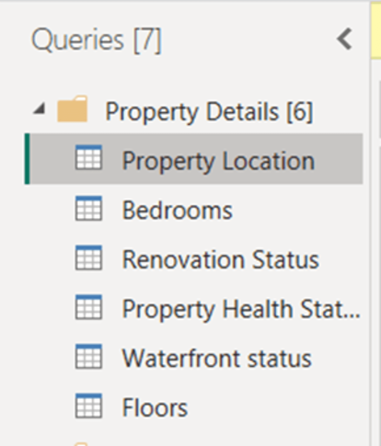
Task: Collapse the Queries pane with the chevron
Action: [x=345, y=39]
